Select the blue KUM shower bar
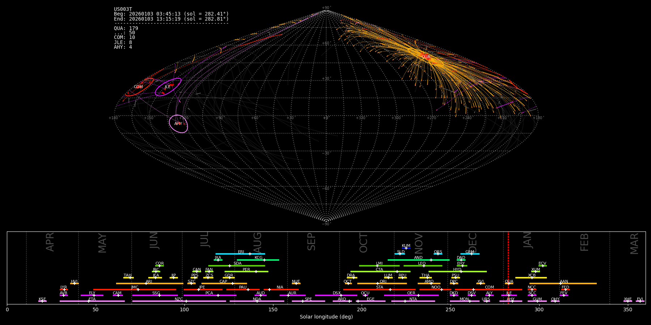 tap(406, 248)
